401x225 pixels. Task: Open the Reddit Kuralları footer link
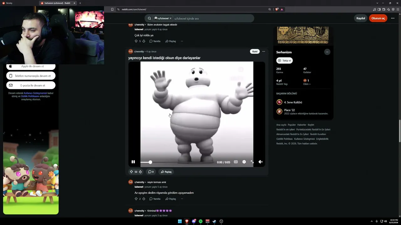coord(318,134)
